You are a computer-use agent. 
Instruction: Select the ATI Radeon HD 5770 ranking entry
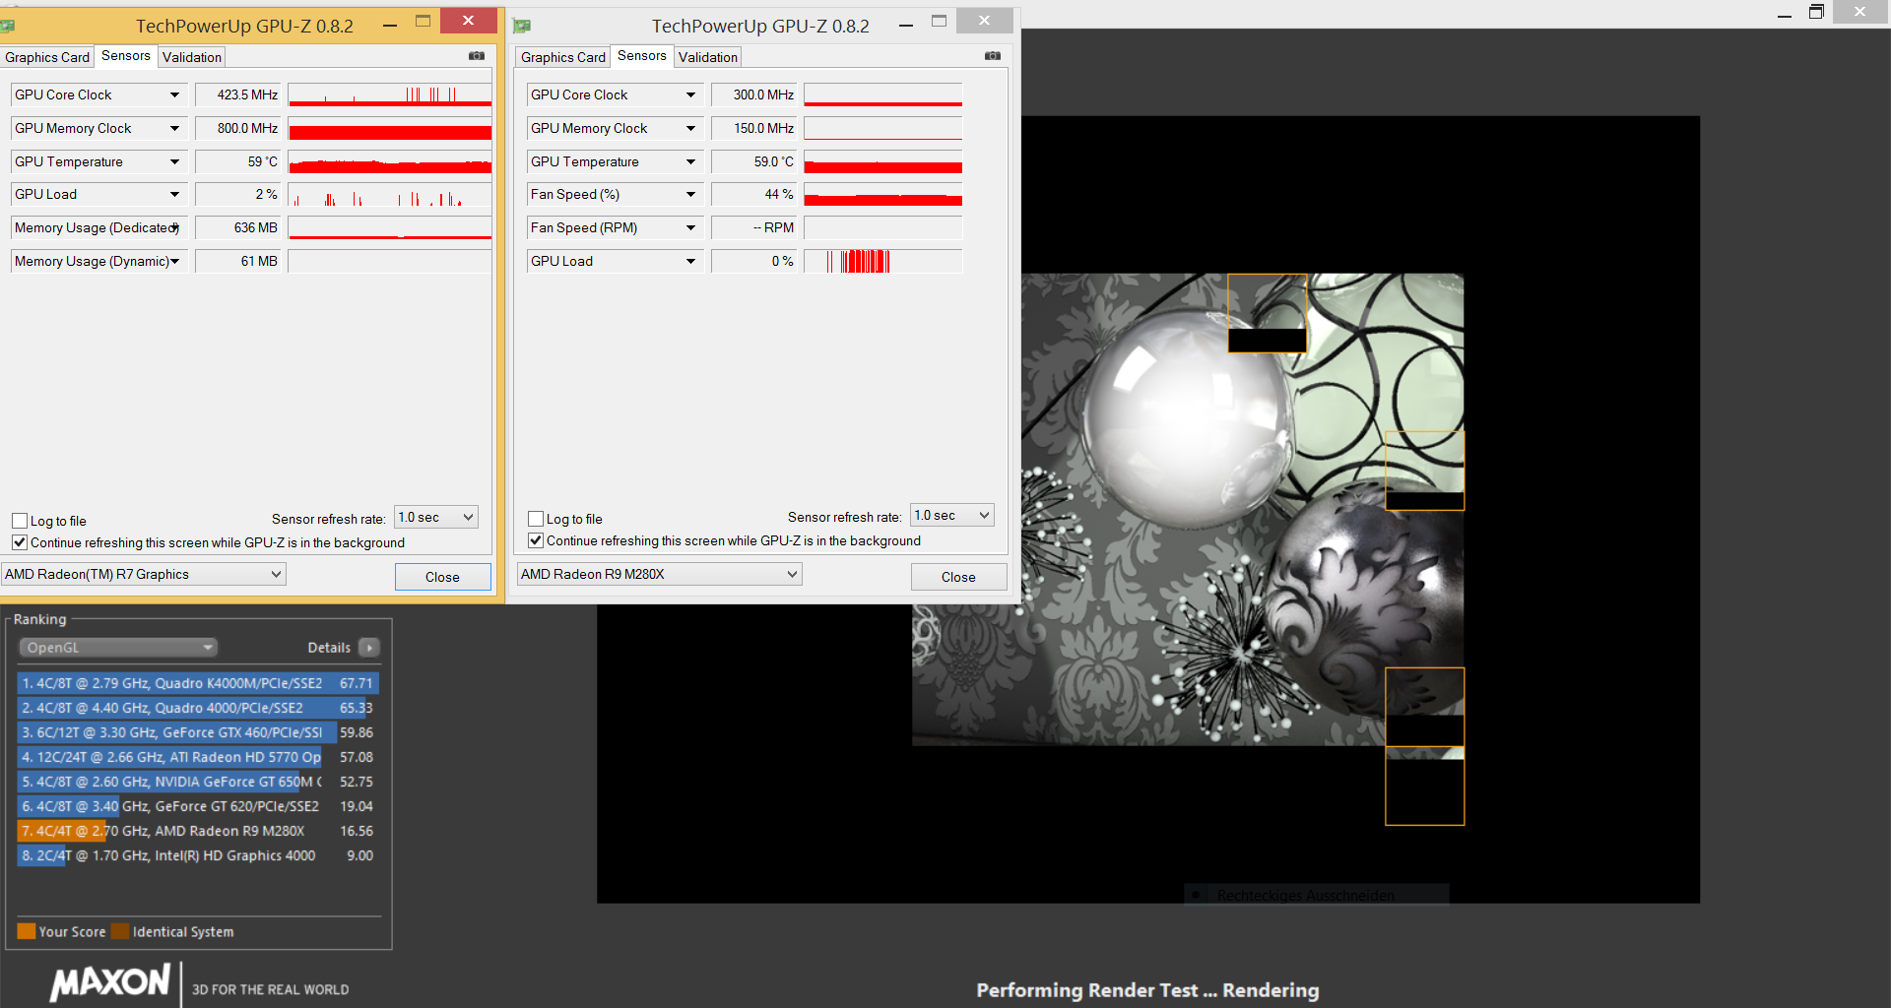[198, 757]
